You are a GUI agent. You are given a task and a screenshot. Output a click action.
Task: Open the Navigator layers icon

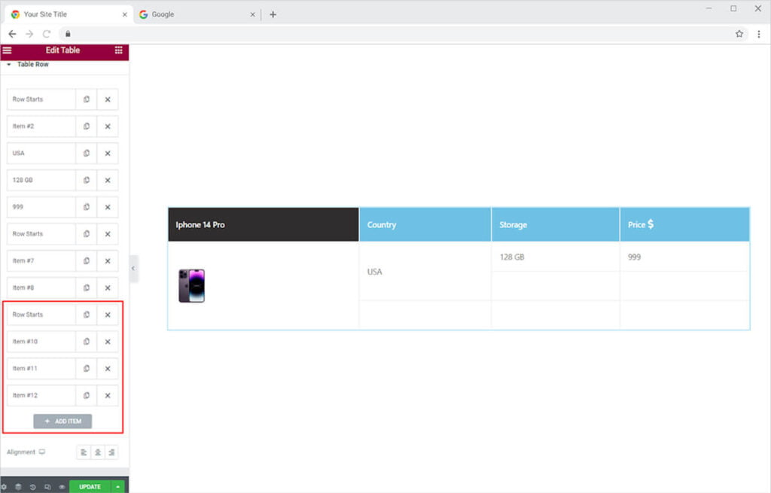pyautogui.click(x=18, y=487)
